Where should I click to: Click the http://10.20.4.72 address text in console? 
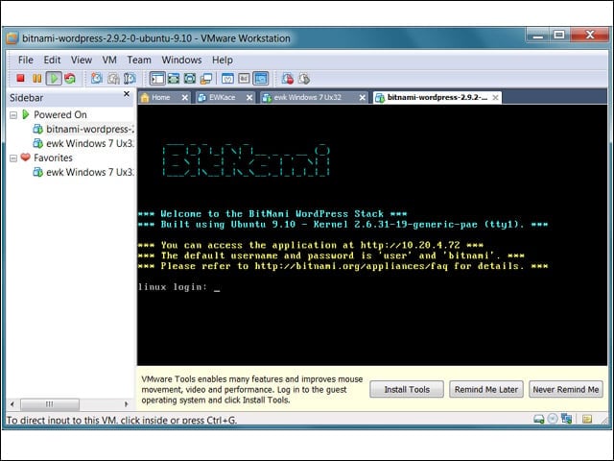point(410,246)
